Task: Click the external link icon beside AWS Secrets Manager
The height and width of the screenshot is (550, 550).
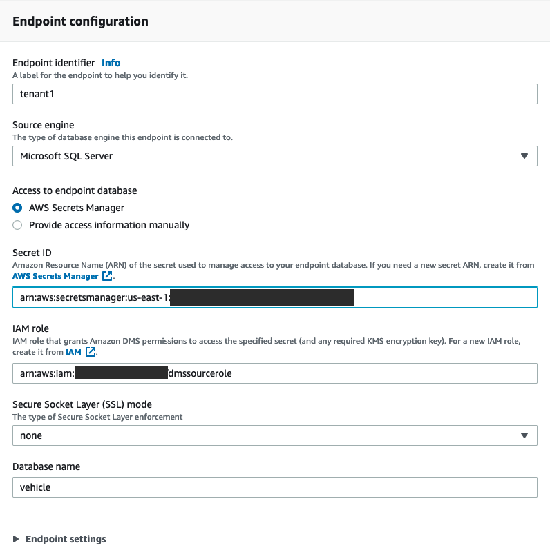Action: tap(107, 276)
